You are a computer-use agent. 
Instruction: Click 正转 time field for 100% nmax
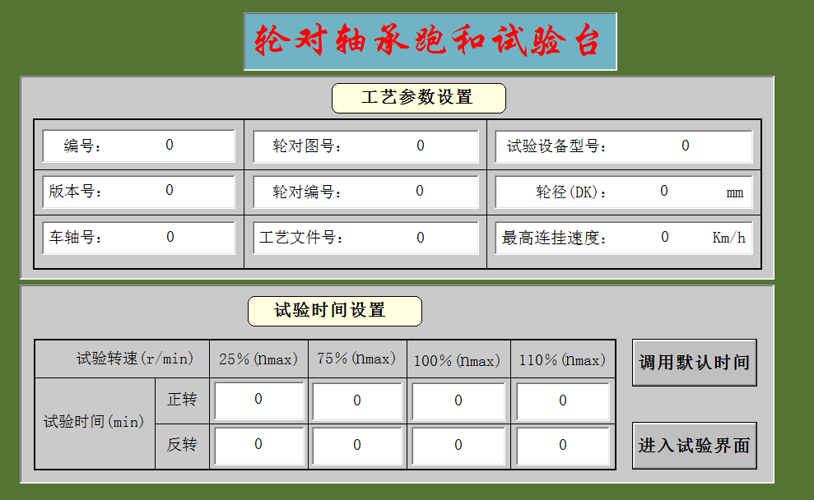tap(458, 401)
